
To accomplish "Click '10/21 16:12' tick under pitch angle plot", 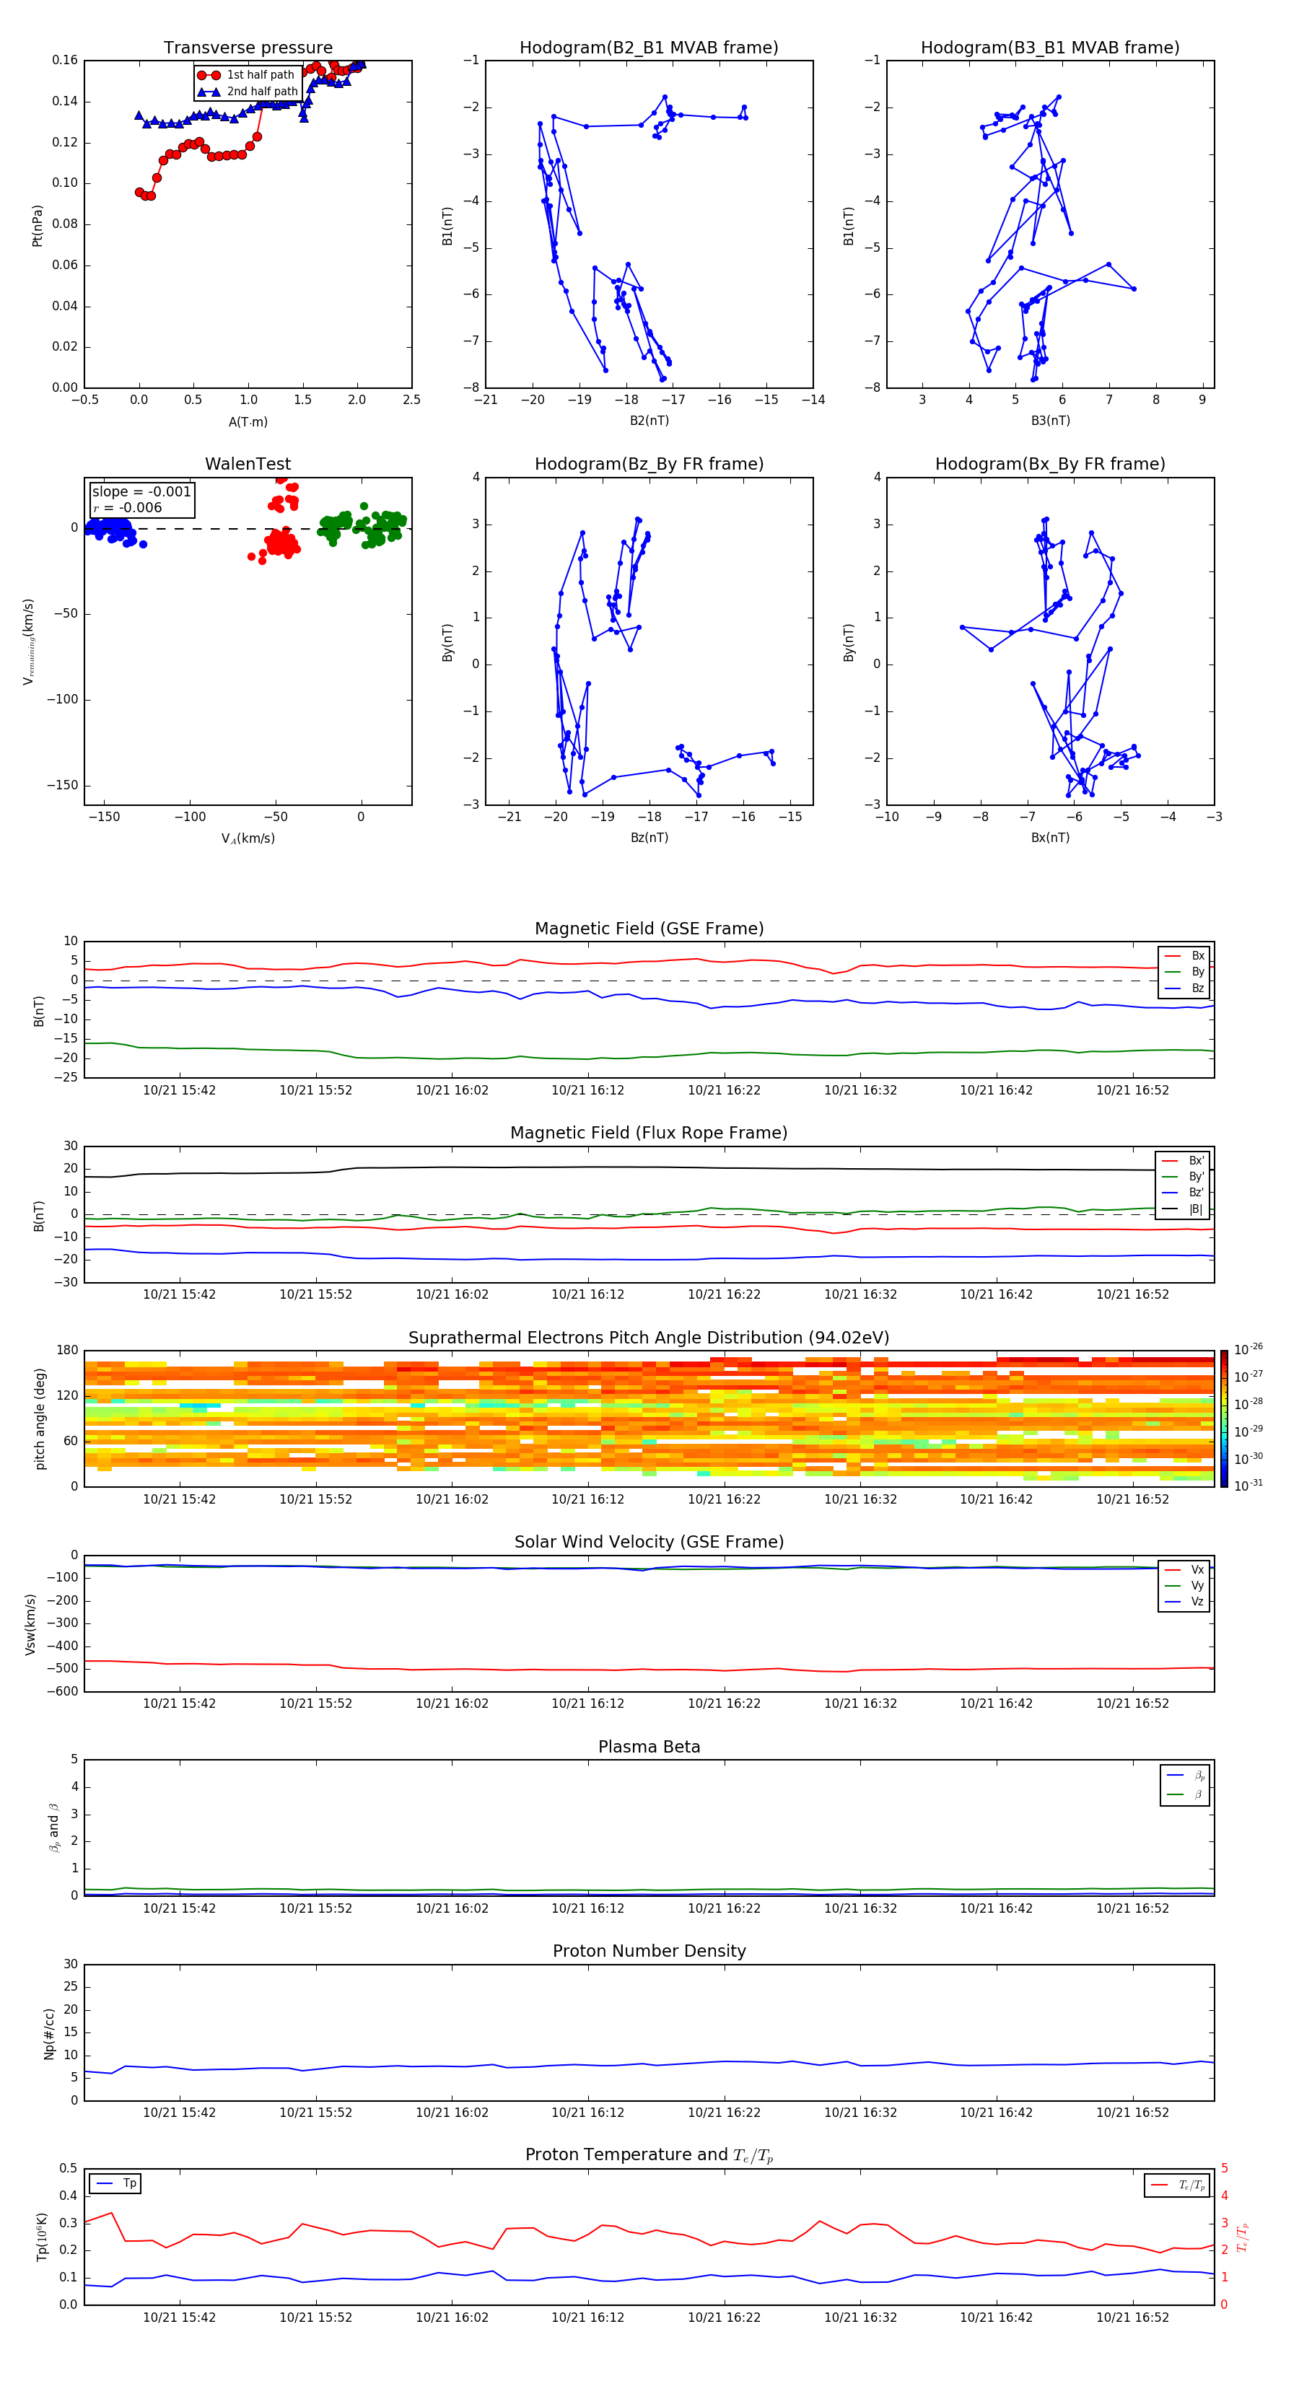I will coord(588,1500).
